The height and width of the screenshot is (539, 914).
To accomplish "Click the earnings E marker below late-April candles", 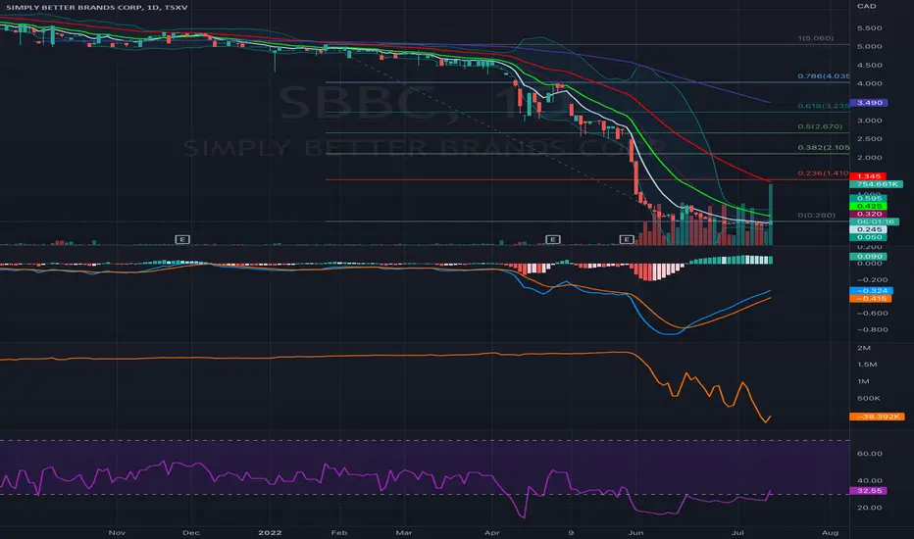I will (552, 239).
